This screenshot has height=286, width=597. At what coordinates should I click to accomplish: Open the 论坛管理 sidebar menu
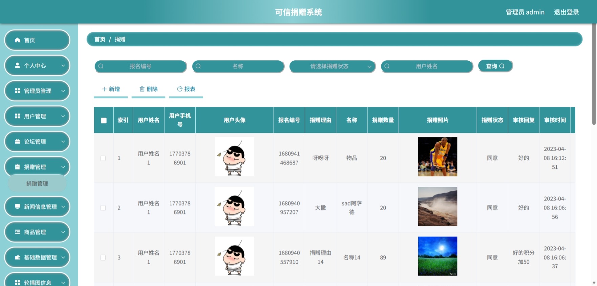(x=37, y=142)
